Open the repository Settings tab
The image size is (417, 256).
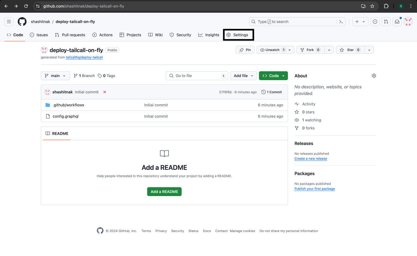237,35
